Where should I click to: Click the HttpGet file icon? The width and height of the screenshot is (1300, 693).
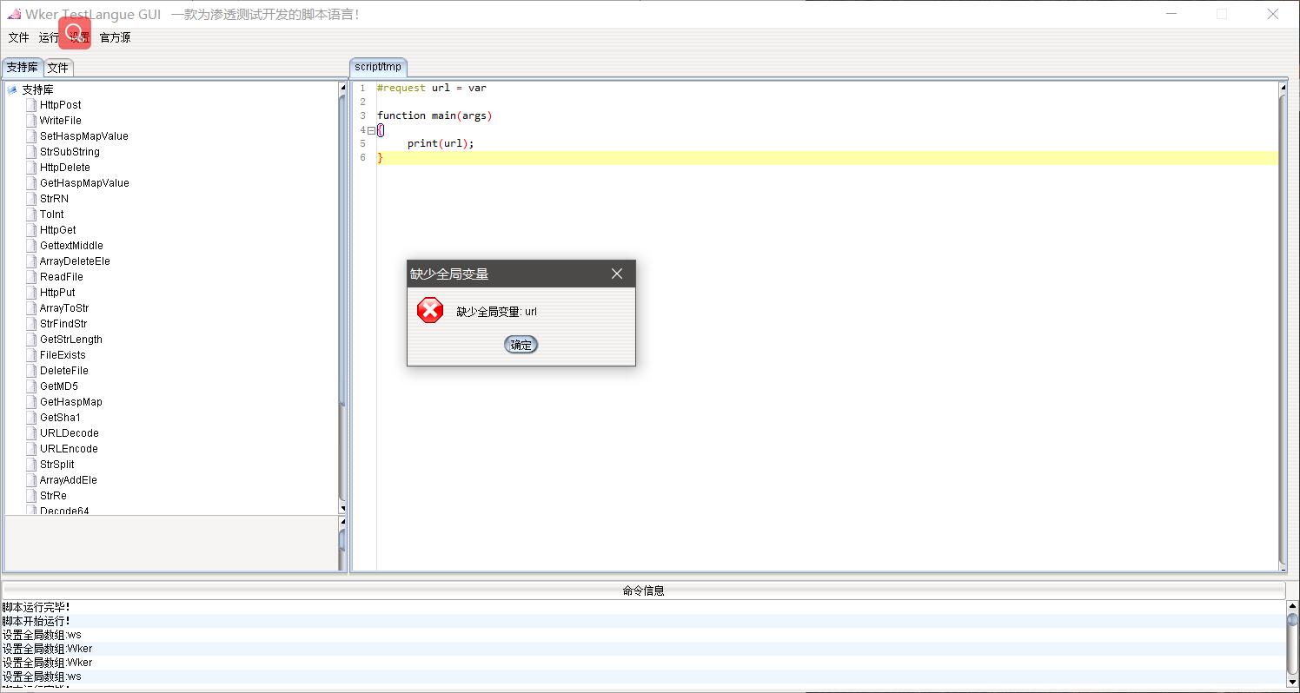[x=31, y=230]
